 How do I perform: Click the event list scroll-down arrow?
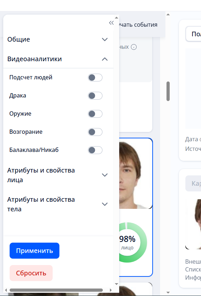click(168, 292)
